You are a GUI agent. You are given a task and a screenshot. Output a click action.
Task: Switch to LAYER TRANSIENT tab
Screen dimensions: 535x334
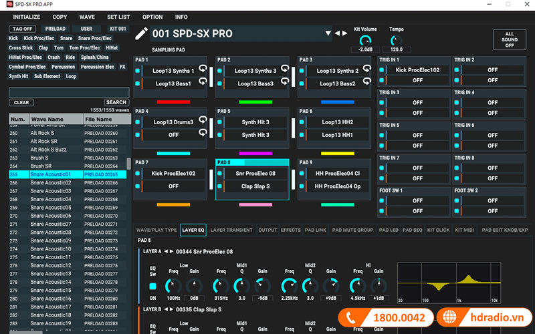tap(231, 230)
